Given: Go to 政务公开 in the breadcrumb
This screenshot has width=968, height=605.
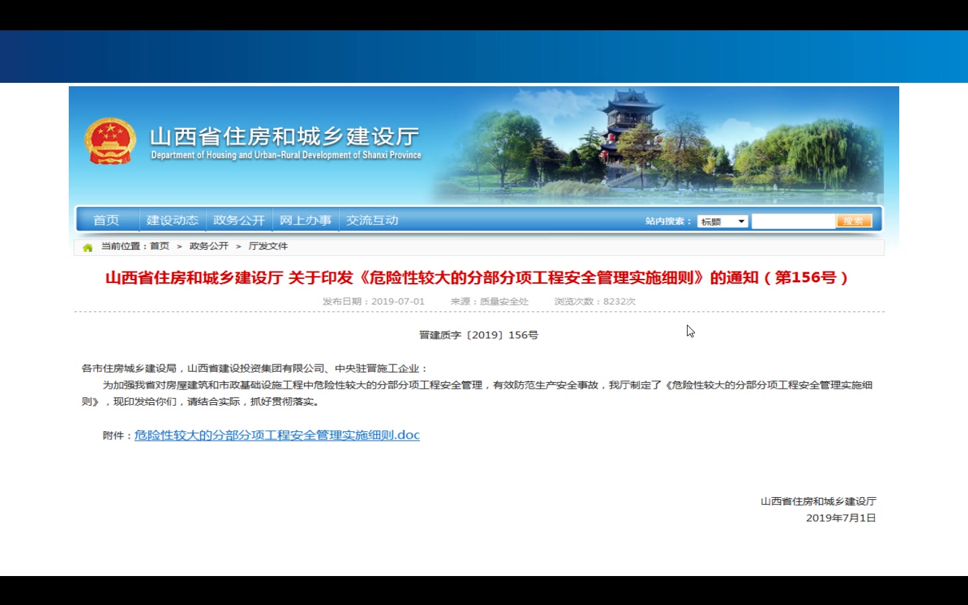Looking at the screenshot, I should tap(209, 247).
